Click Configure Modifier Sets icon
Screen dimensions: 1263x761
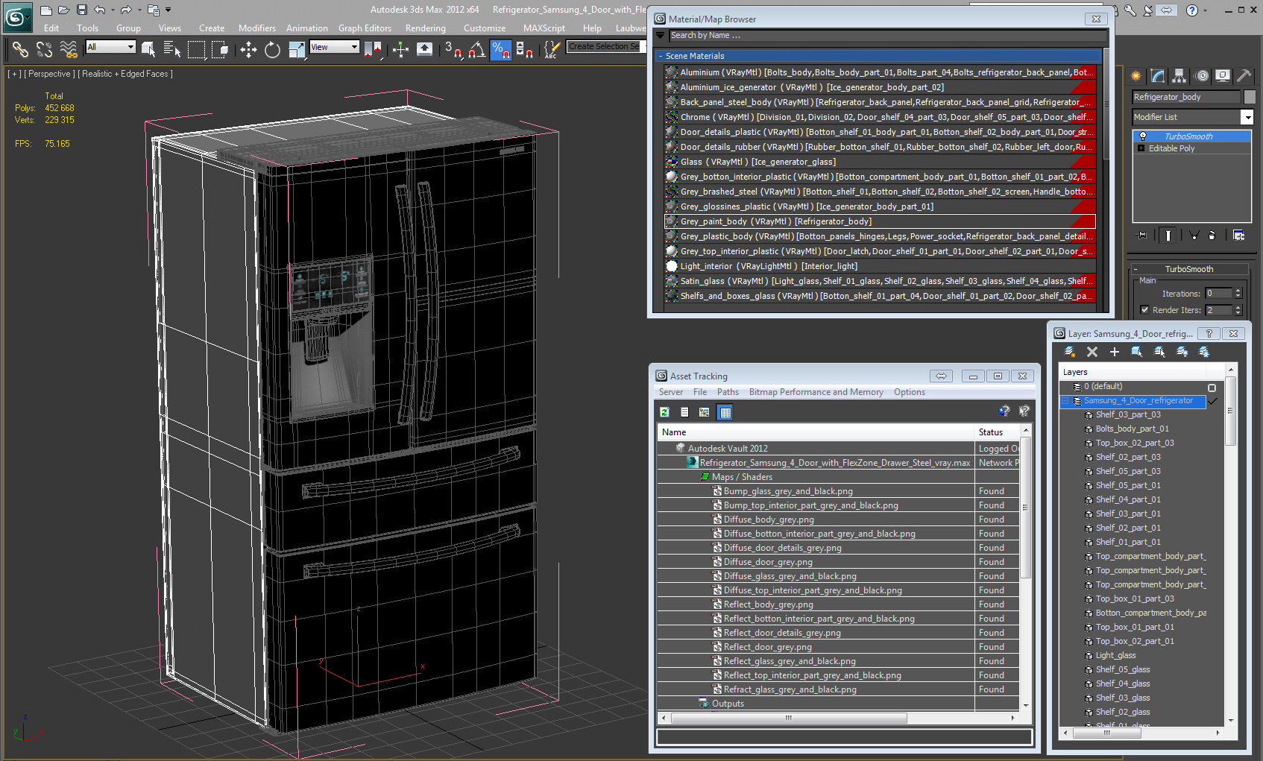pos(1239,235)
